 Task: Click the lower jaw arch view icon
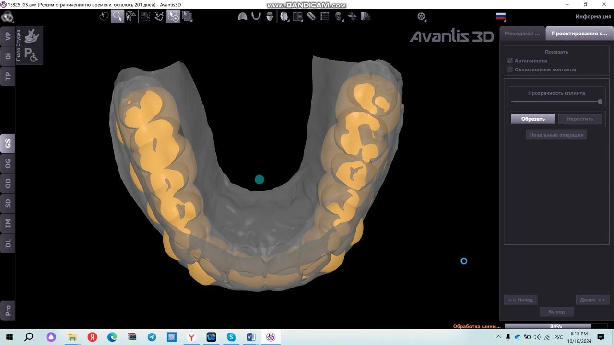256,16
